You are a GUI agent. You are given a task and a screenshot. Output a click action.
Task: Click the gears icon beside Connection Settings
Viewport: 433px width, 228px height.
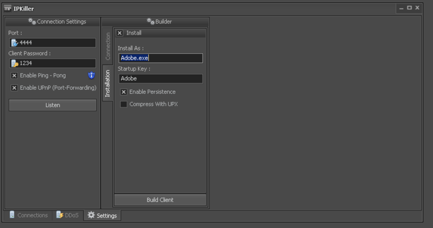[x=32, y=21]
